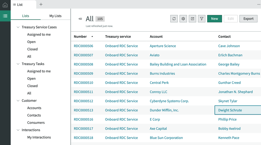The height and width of the screenshot is (145, 261).
Task: Open the Cyberdyne Systems Corp. account
Action: click(169, 101)
